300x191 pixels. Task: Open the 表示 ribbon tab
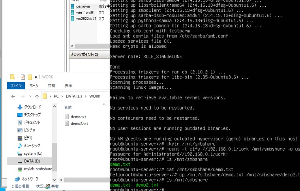68,86
